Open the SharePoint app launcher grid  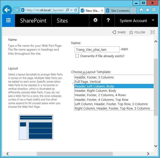(8, 21)
